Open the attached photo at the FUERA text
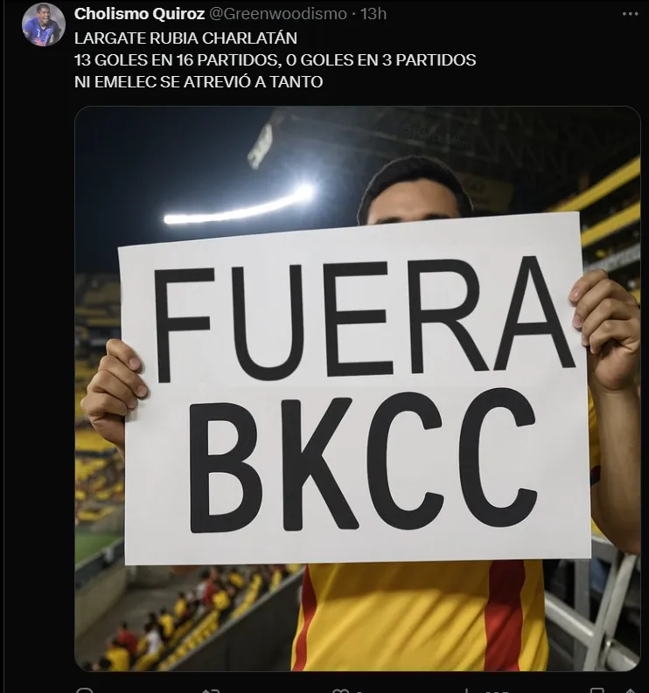Image resolution: width=649 pixels, height=693 pixels. (x=363, y=316)
